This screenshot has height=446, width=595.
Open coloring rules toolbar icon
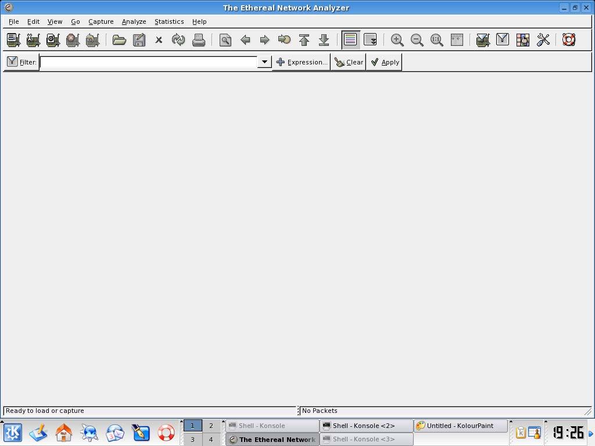click(522, 40)
